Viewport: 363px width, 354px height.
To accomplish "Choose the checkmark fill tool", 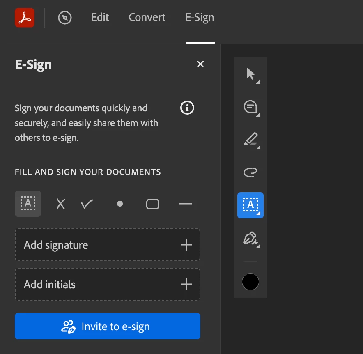I will click(87, 204).
